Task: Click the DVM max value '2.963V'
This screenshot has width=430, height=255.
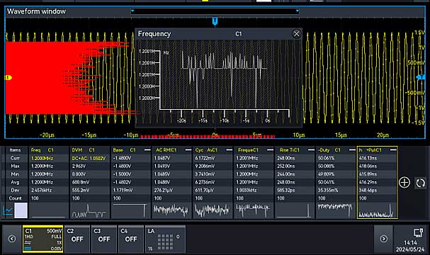Action: click(x=79, y=166)
